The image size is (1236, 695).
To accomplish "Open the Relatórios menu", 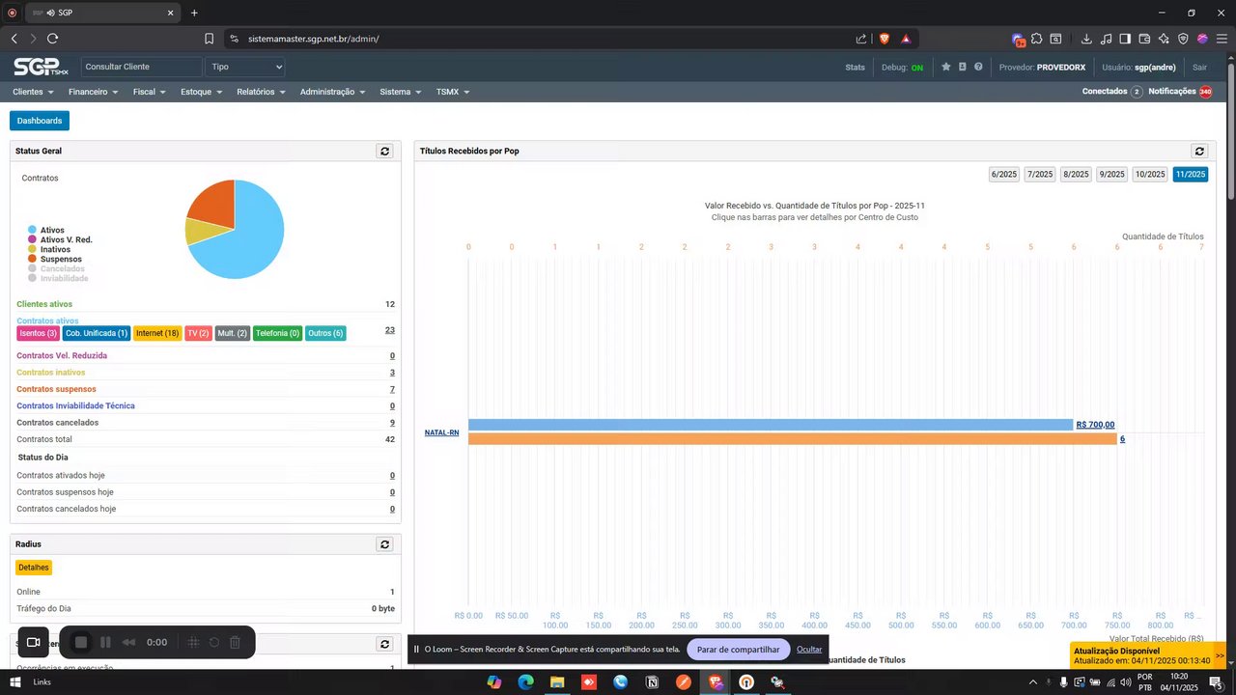I will coord(261,92).
